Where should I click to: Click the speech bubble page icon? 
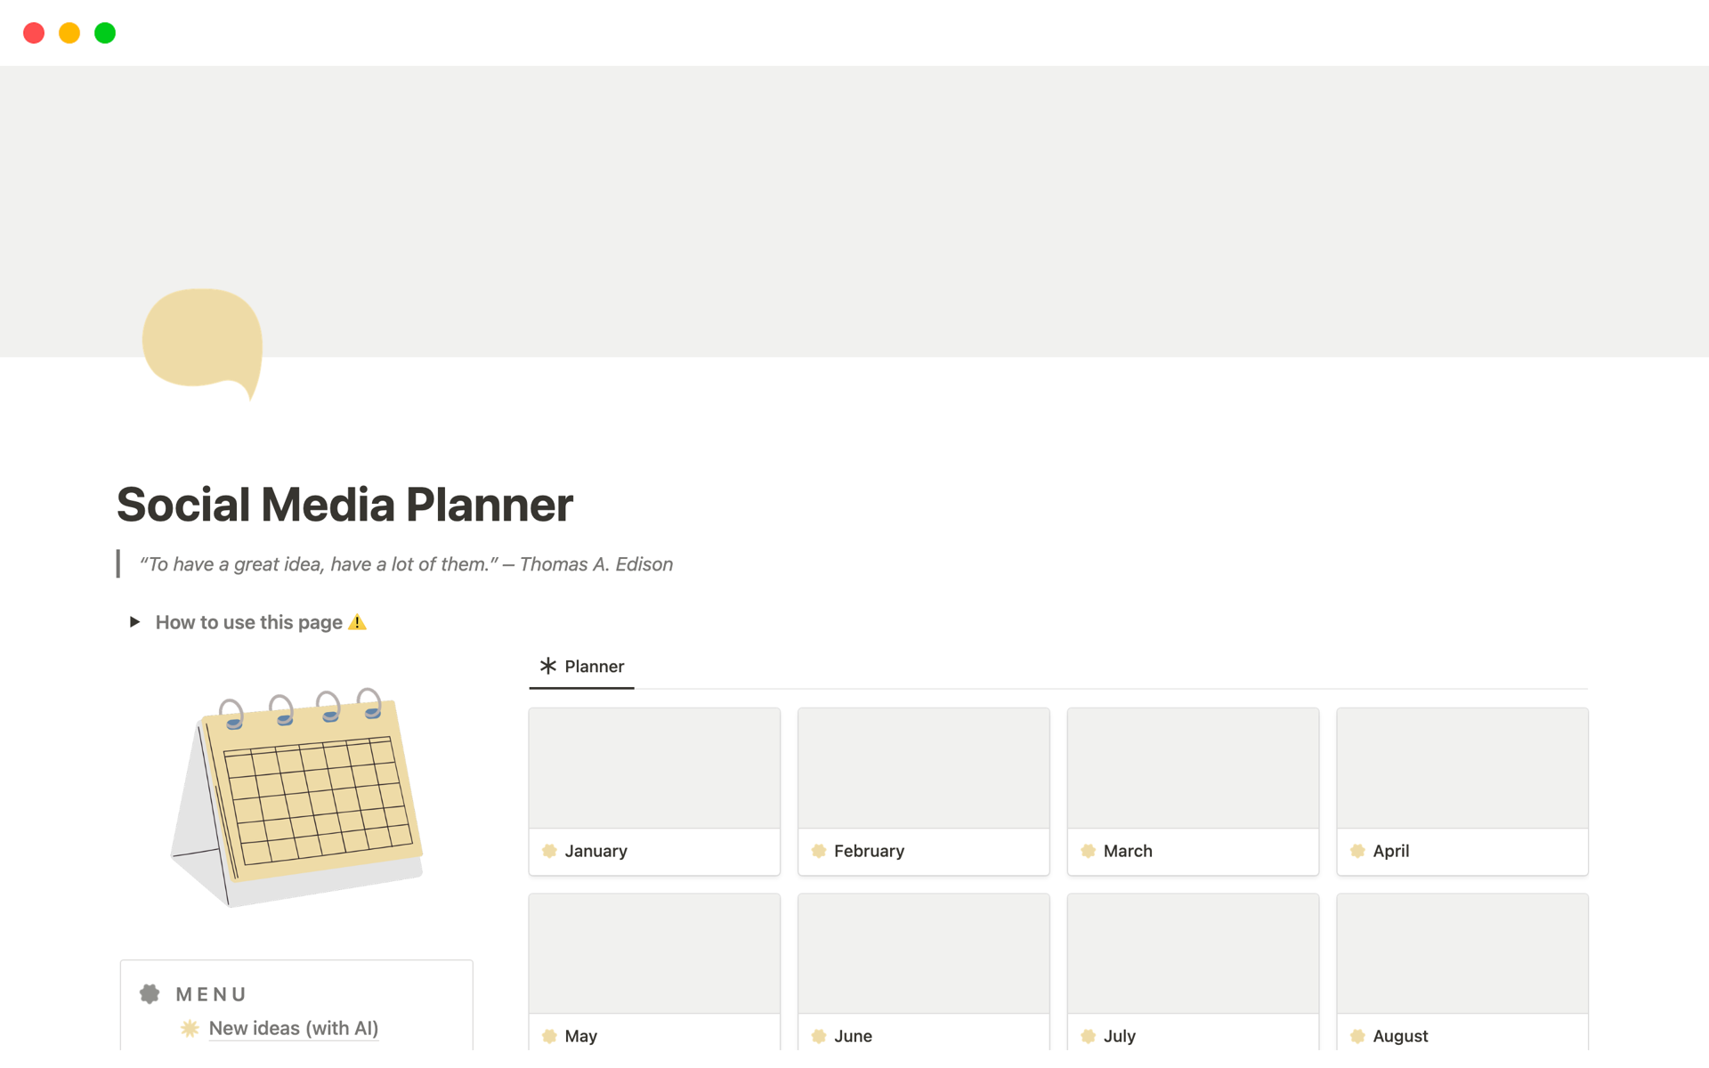pyautogui.click(x=202, y=342)
